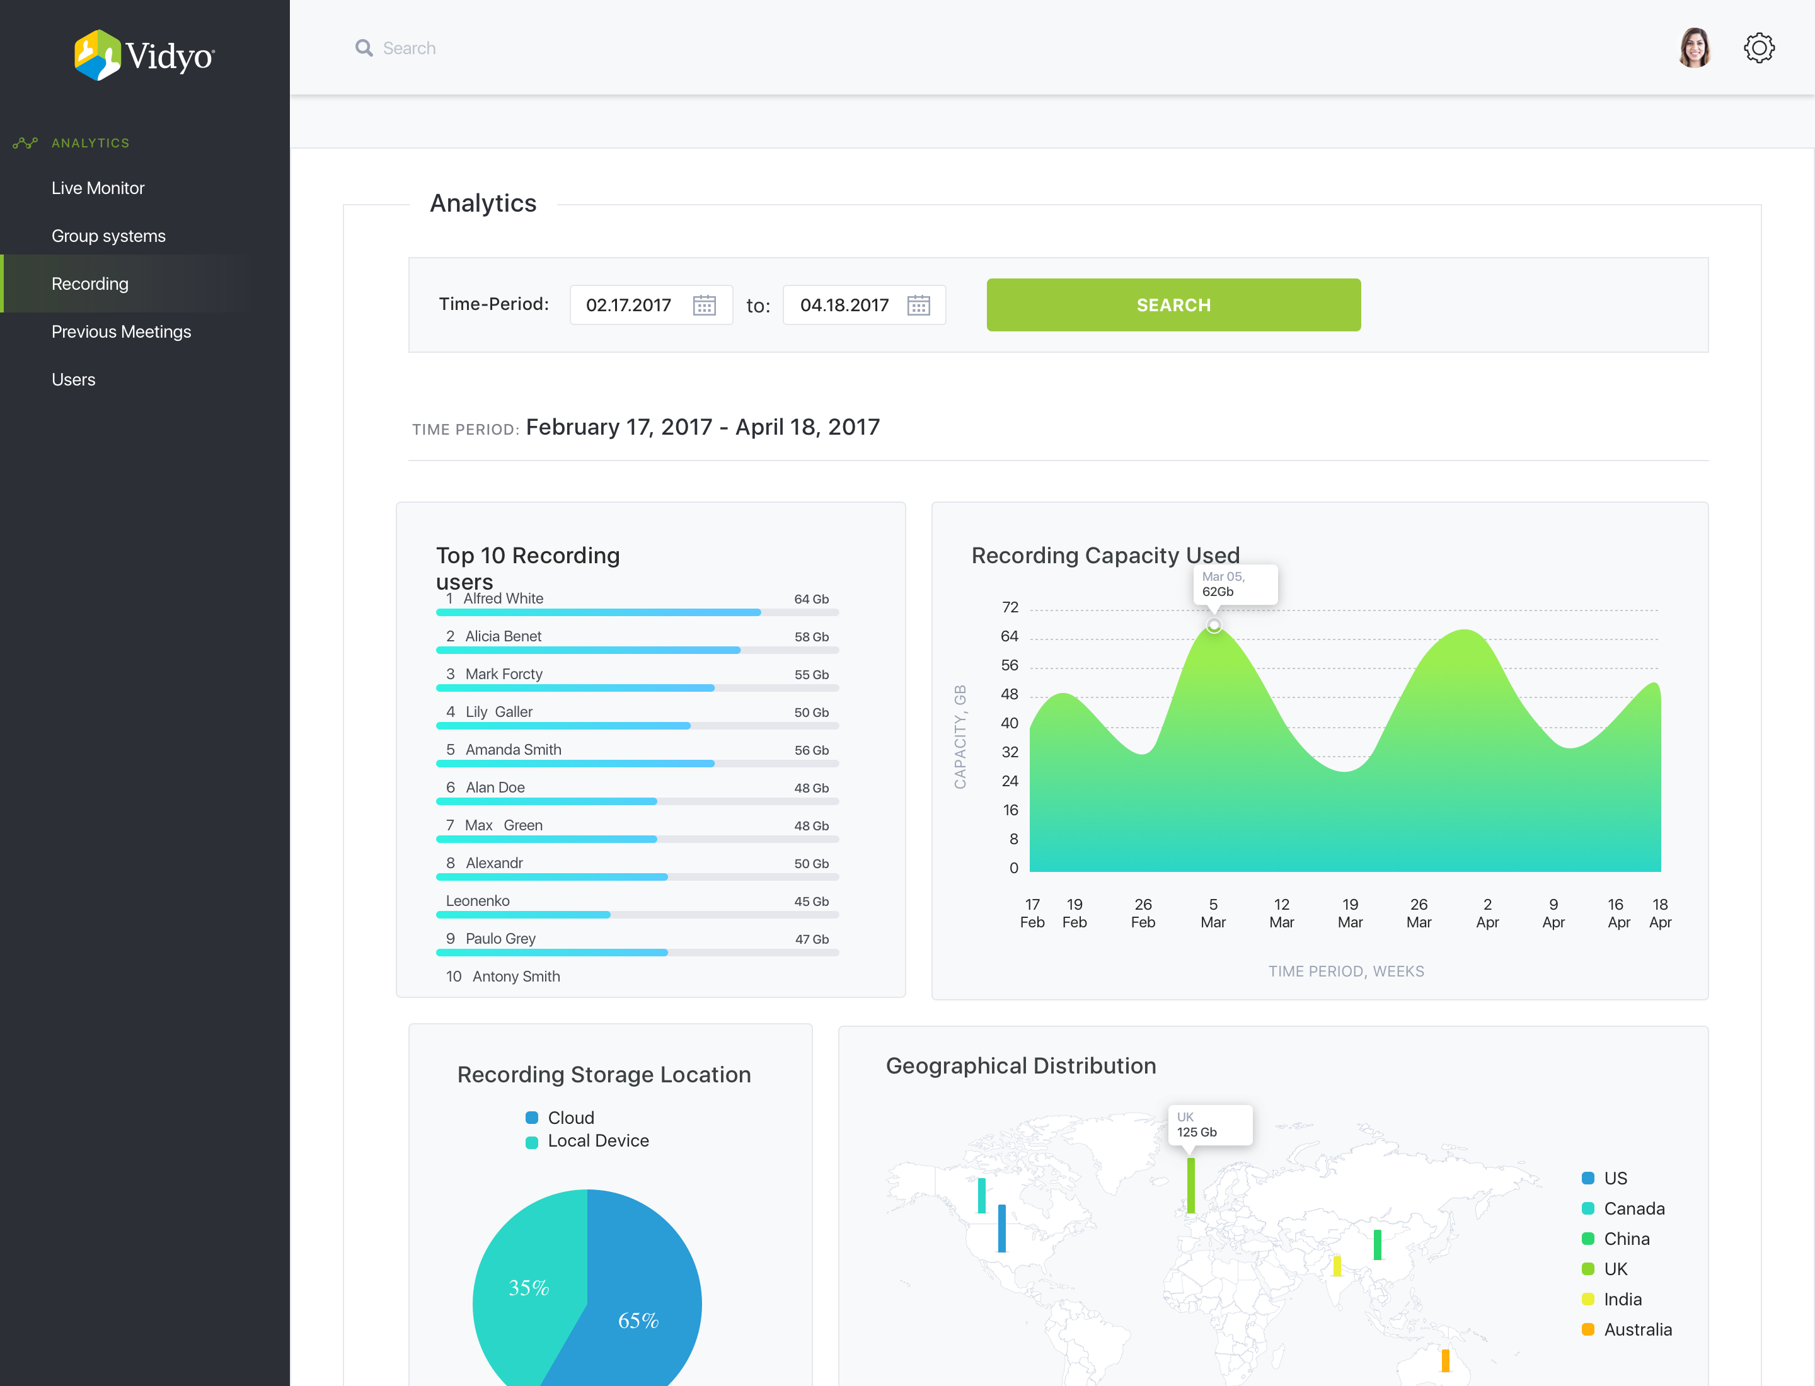Select user Paulo Grey row

pyautogui.click(x=637, y=944)
